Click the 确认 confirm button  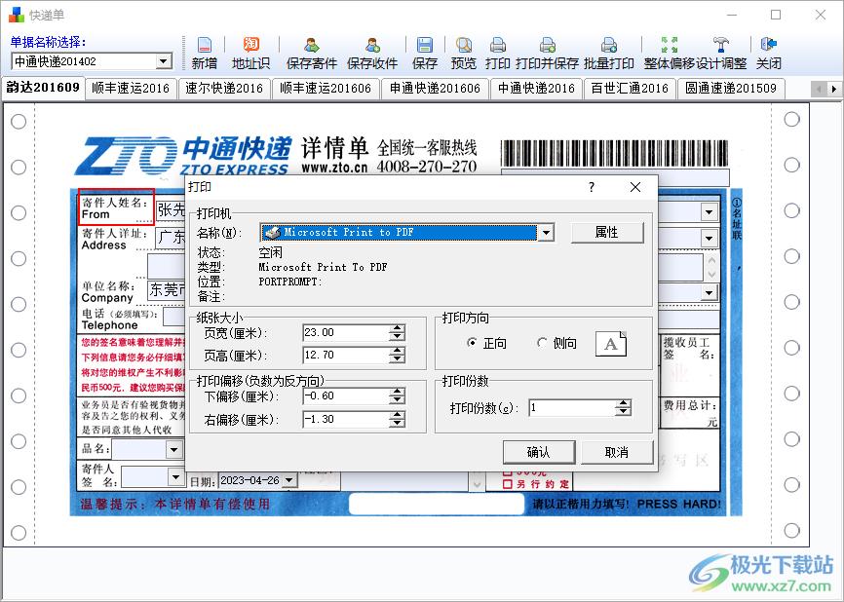coord(538,452)
